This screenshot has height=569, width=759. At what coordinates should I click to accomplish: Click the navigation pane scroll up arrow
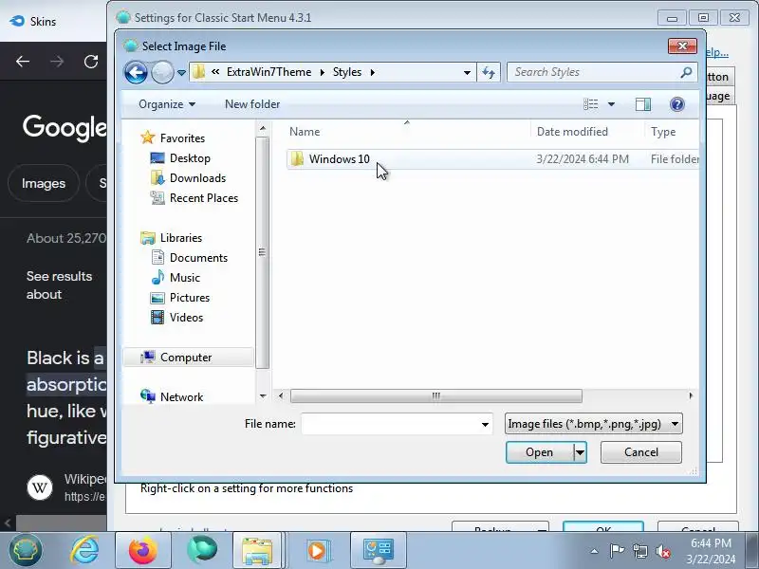263,128
